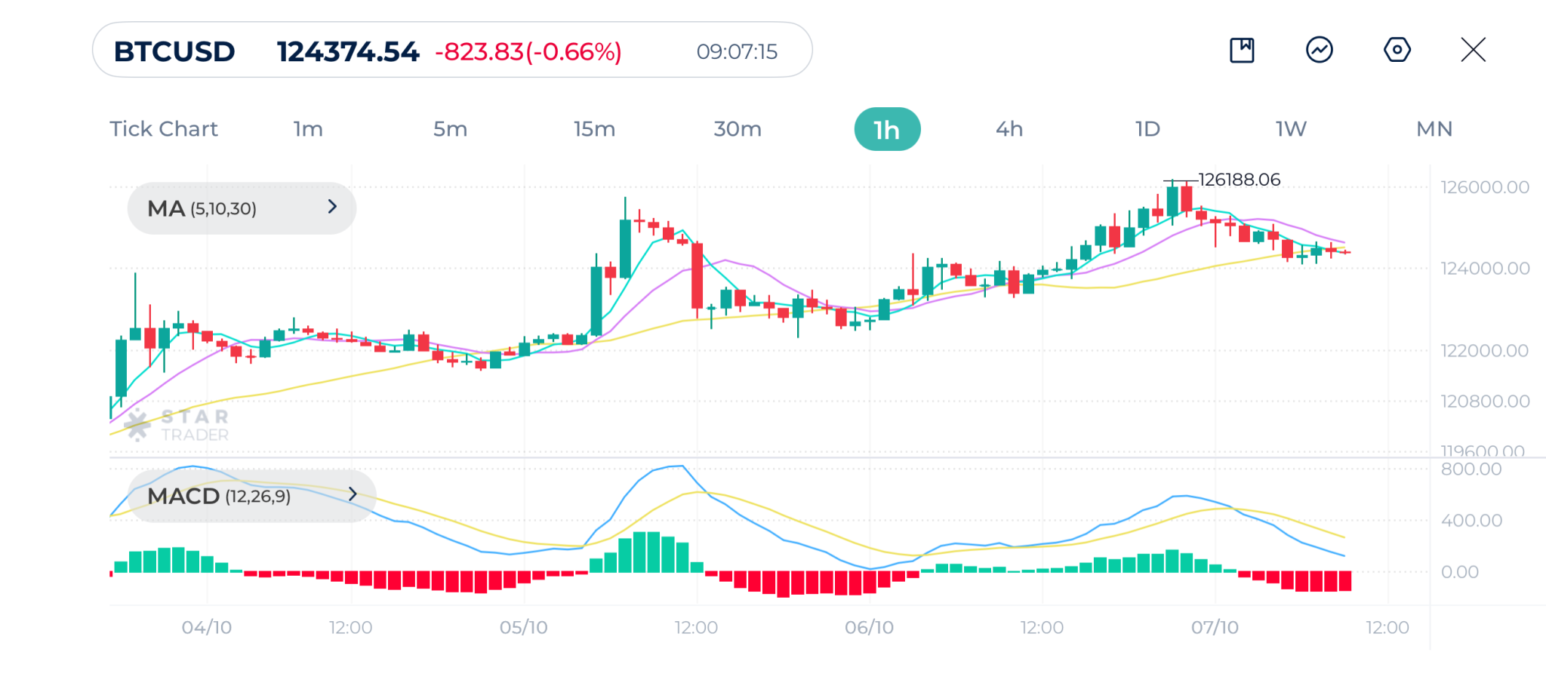
Task: Close the chart with the X icon
Action: click(1473, 51)
